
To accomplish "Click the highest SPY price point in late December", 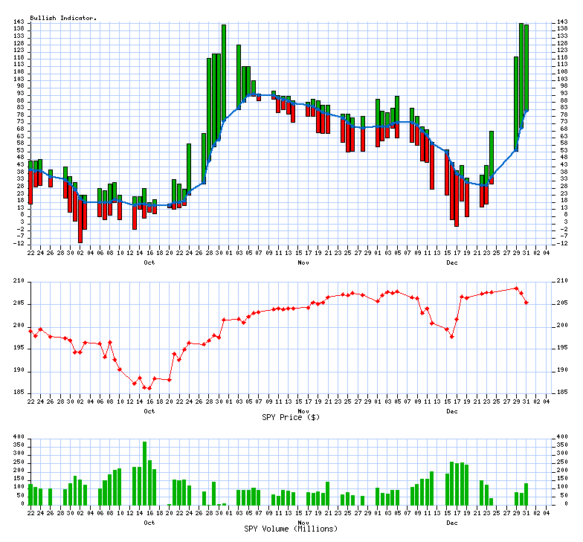I will pos(516,288).
